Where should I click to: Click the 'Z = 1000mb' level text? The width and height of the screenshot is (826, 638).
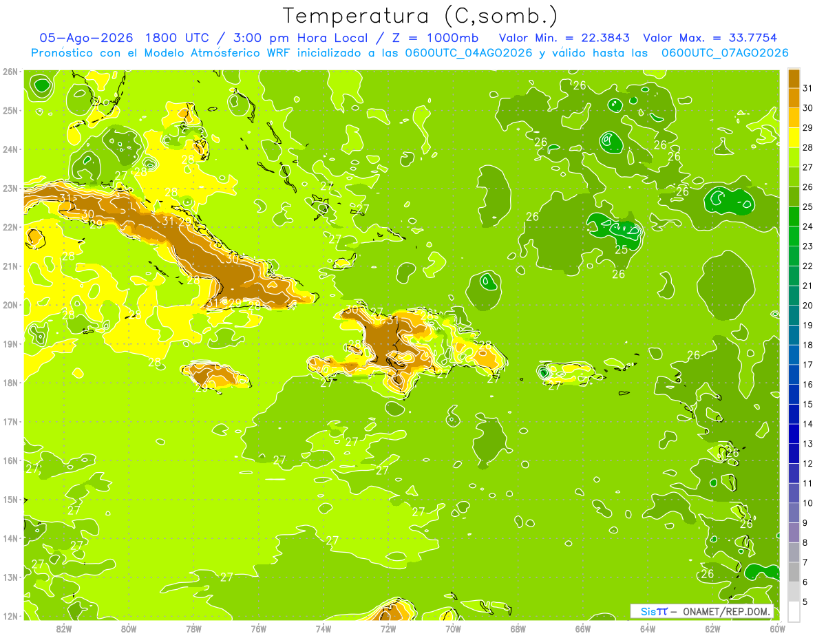pyautogui.click(x=434, y=38)
